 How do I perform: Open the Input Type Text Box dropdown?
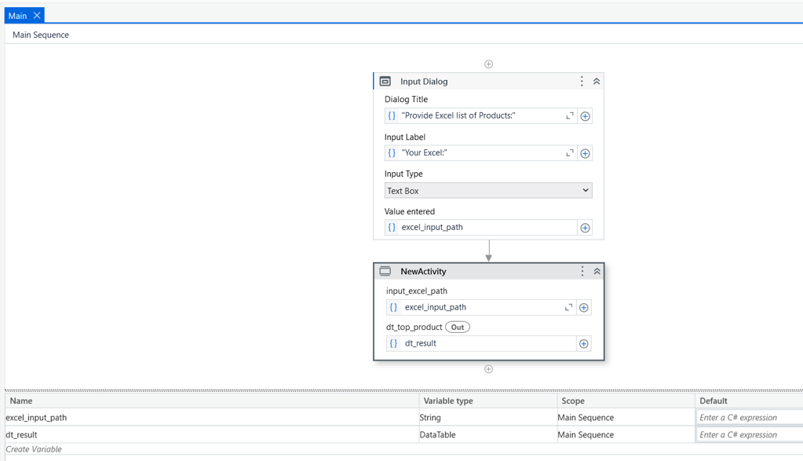(x=488, y=191)
